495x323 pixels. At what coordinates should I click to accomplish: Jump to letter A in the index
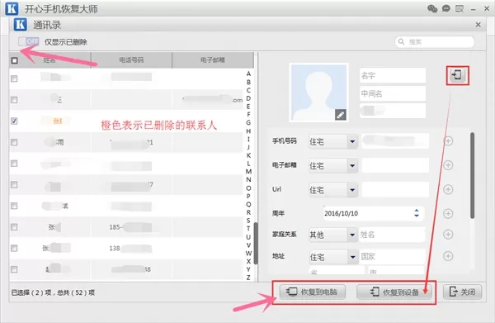pyautogui.click(x=248, y=74)
